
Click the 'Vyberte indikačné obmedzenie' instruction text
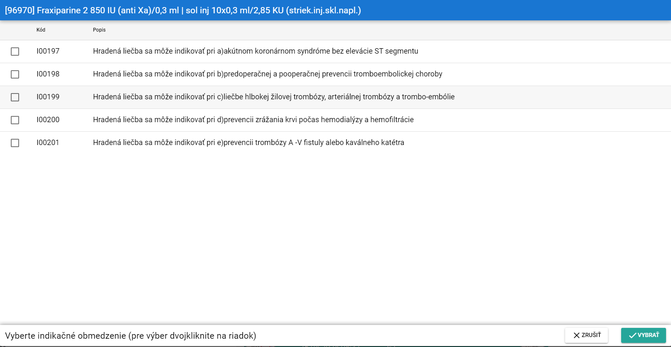click(130, 336)
